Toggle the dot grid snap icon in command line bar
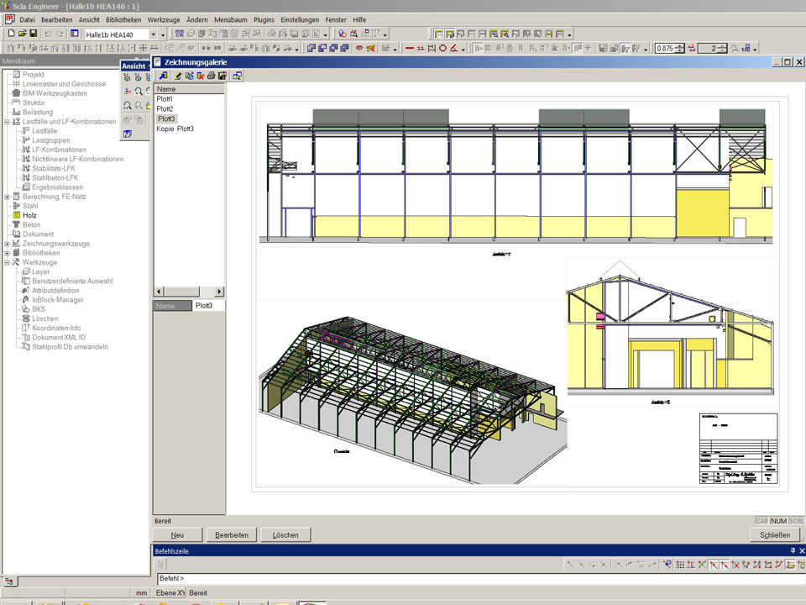 point(680,564)
